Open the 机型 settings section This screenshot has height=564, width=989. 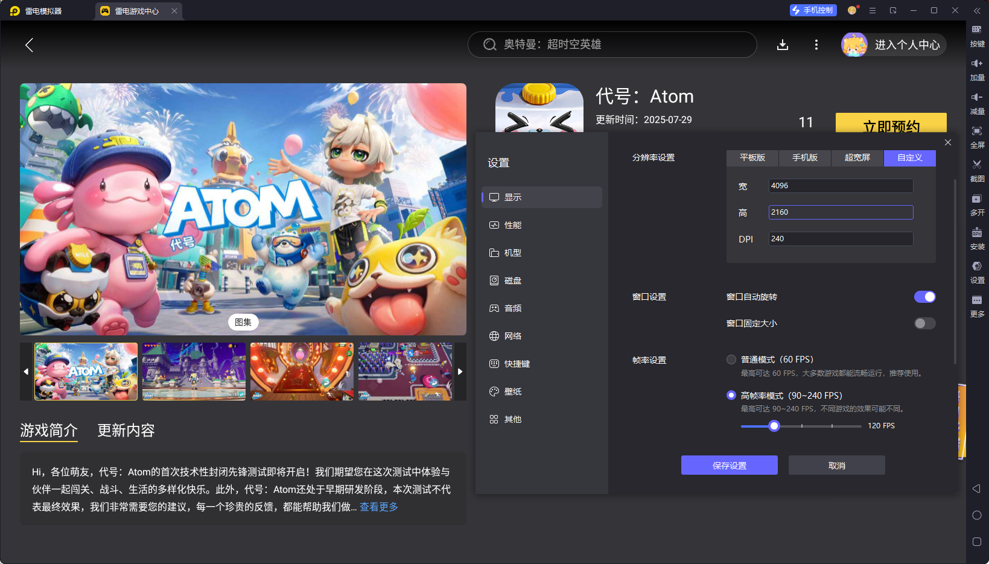542,253
